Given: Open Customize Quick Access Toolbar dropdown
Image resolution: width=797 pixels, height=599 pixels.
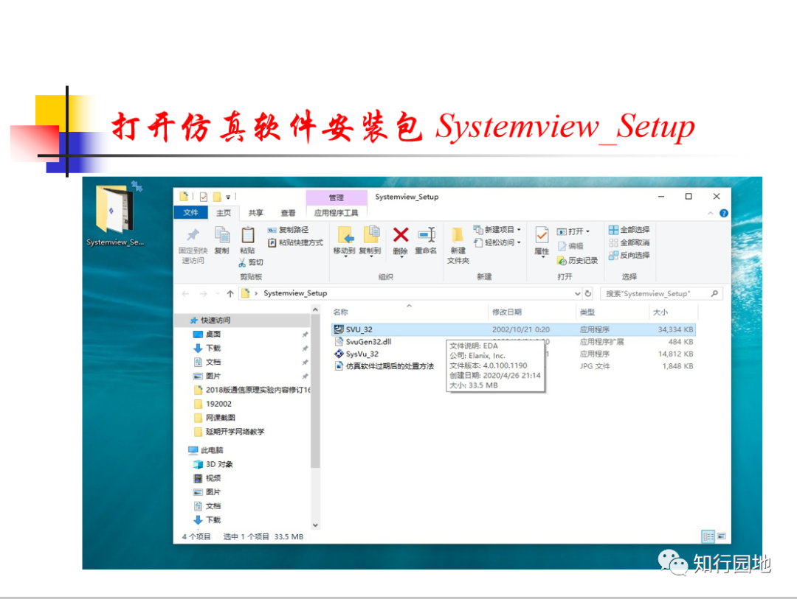Looking at the screenshot, I should click(x=228, y=197).
